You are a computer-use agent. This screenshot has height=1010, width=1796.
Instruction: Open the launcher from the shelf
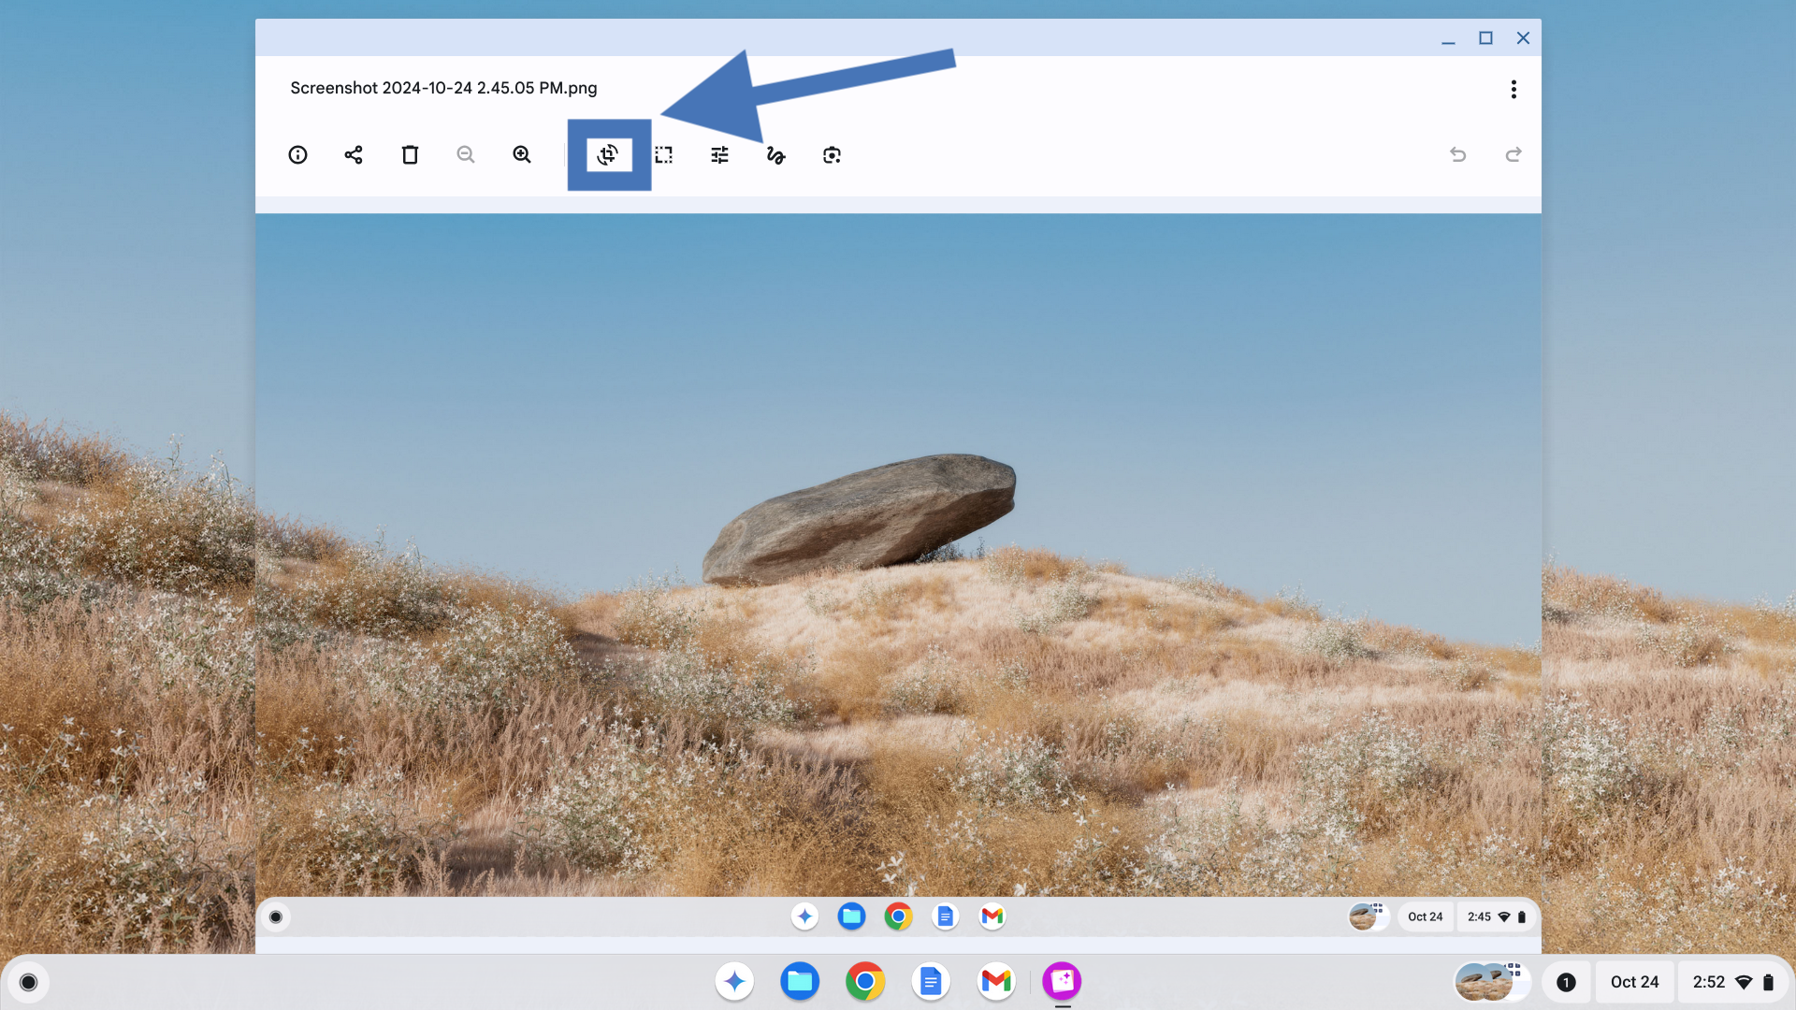[x=29, y=982]
